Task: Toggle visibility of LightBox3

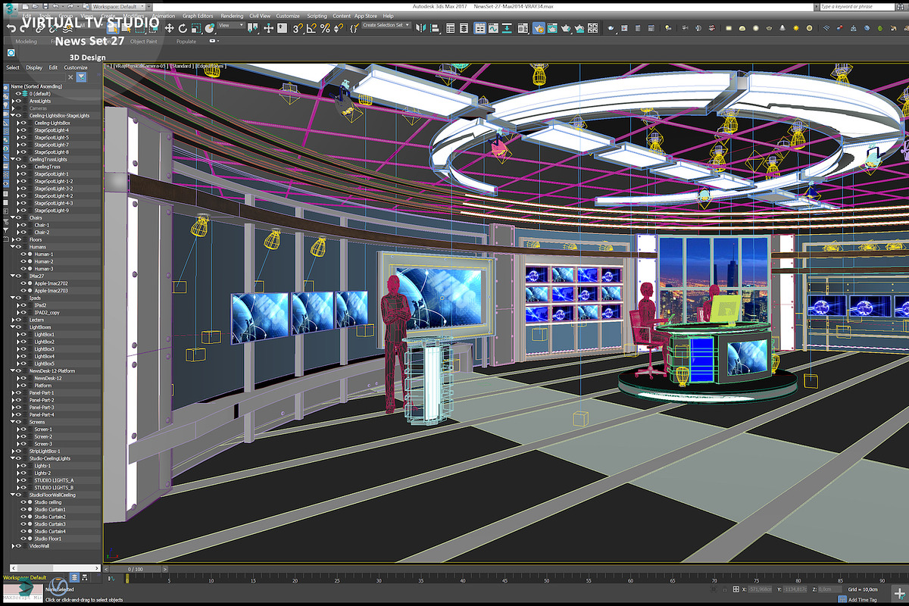Action: pyautogui.click(x=23, y=349)
